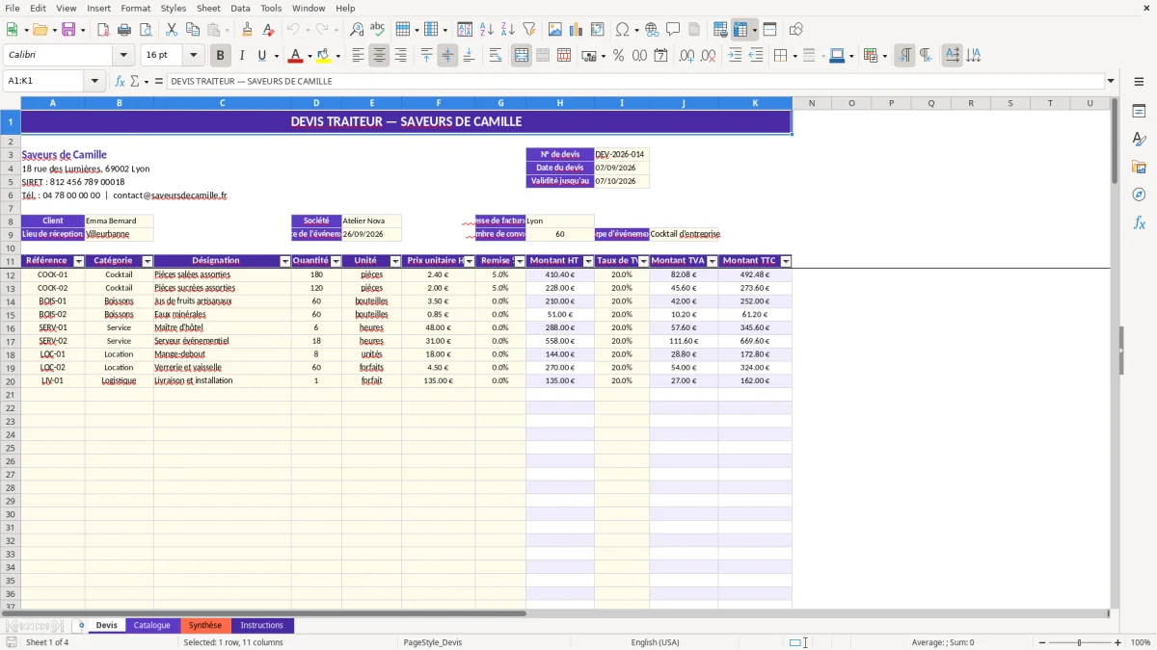Viewport: 1157px width, 650px height.
Task: Open the Sheet menu
Action: (x=208, y=8)
